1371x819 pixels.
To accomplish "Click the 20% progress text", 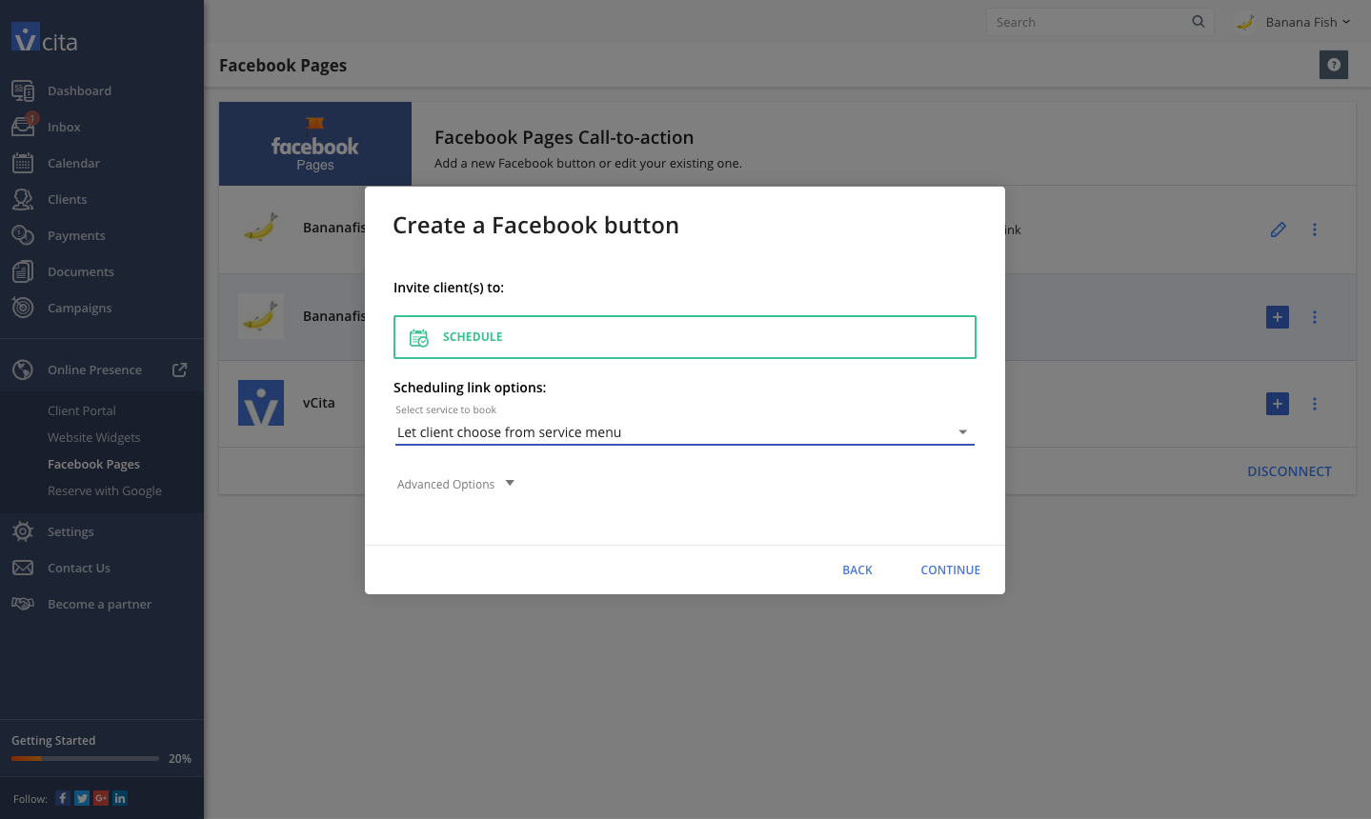I will pos(180,759).
